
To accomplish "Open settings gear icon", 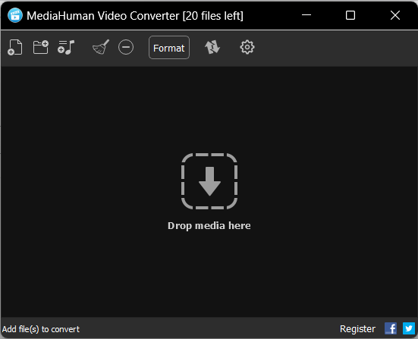I will pos(247,48).
